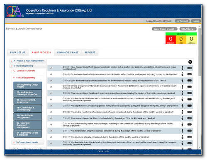
Task: Click the info icon for question C10101
Action: (182, 68)
